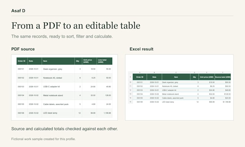Click 'LED desk lamp' in the PDF table

(x=50, y=113)
